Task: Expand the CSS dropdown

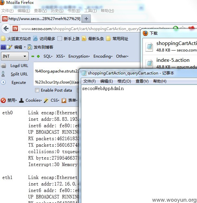Action: (58, 100)
